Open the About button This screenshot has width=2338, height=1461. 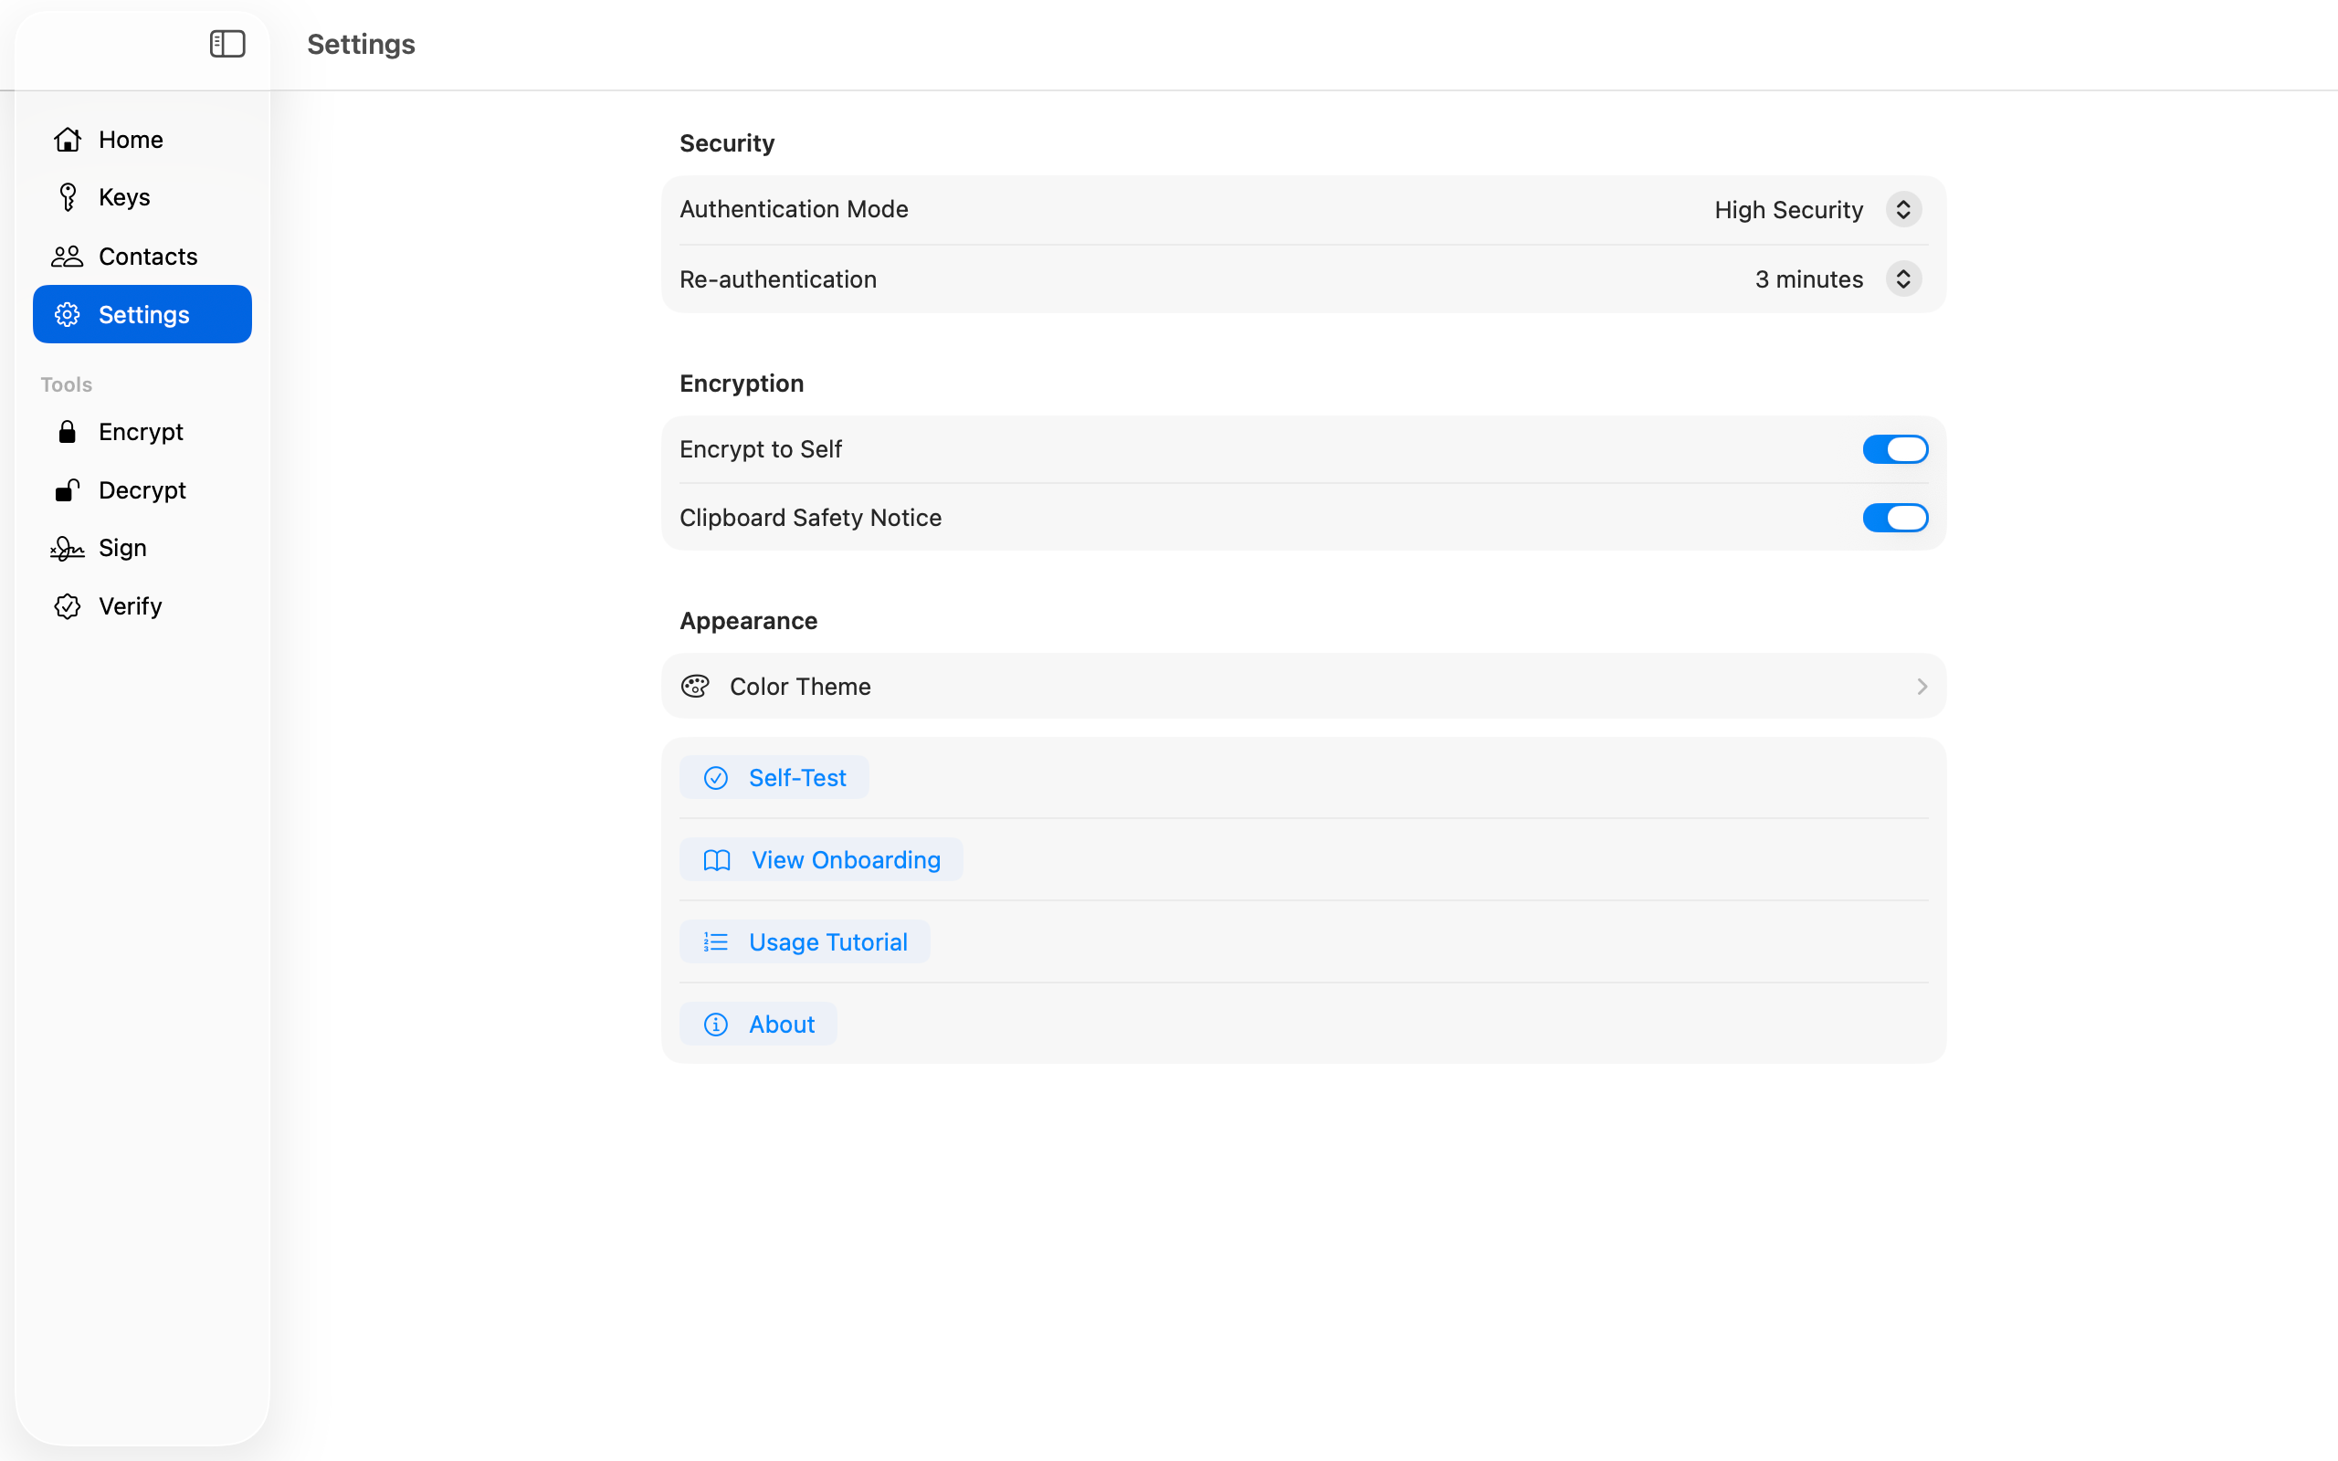coord(758,1025)
